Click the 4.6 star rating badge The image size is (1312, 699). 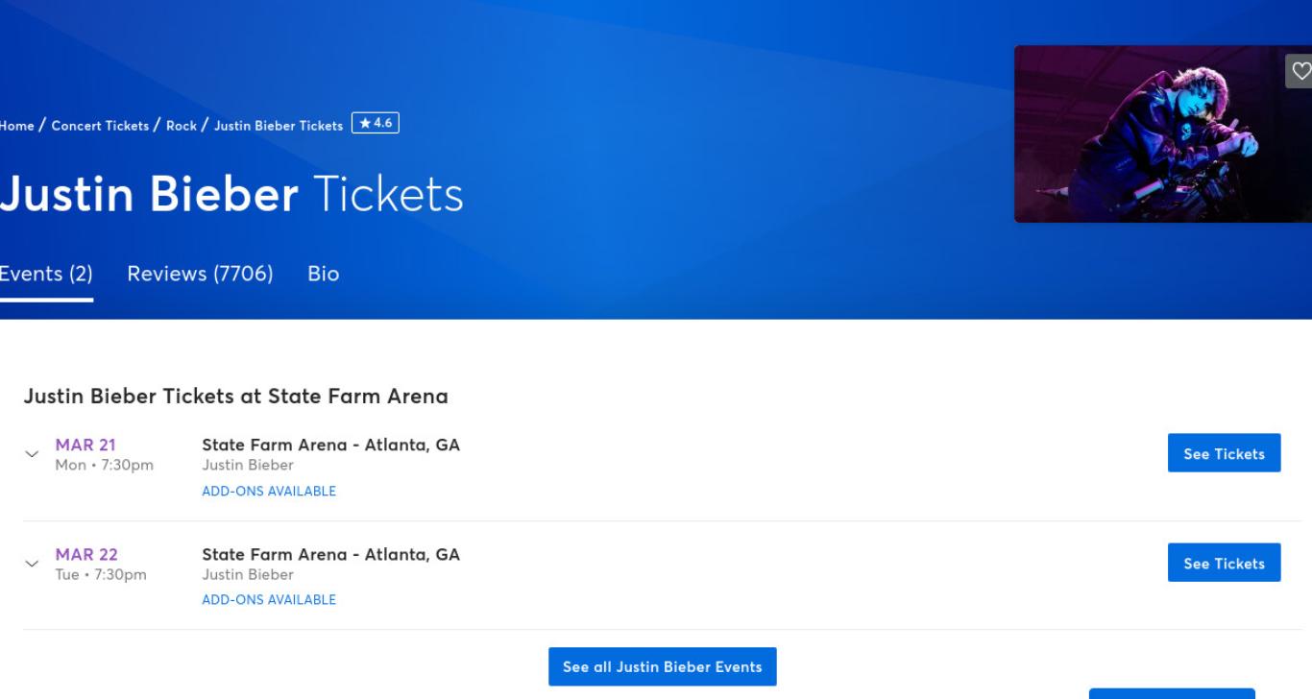(376, 123)
